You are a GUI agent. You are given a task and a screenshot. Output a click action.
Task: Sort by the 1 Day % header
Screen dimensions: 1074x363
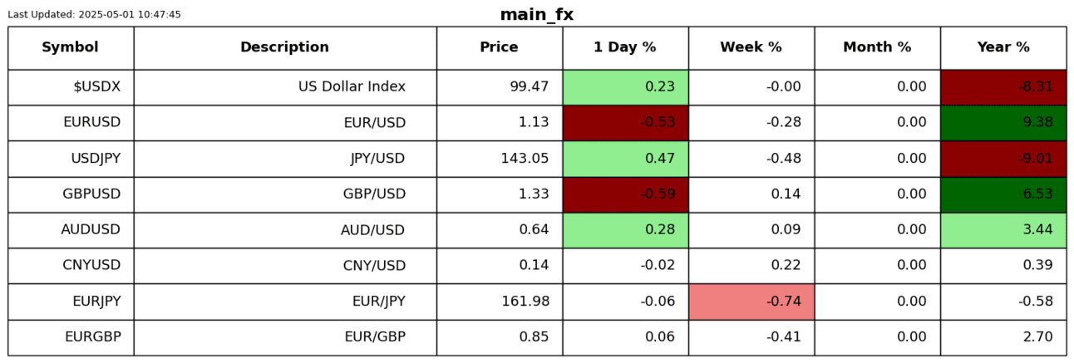pos(624,47)
